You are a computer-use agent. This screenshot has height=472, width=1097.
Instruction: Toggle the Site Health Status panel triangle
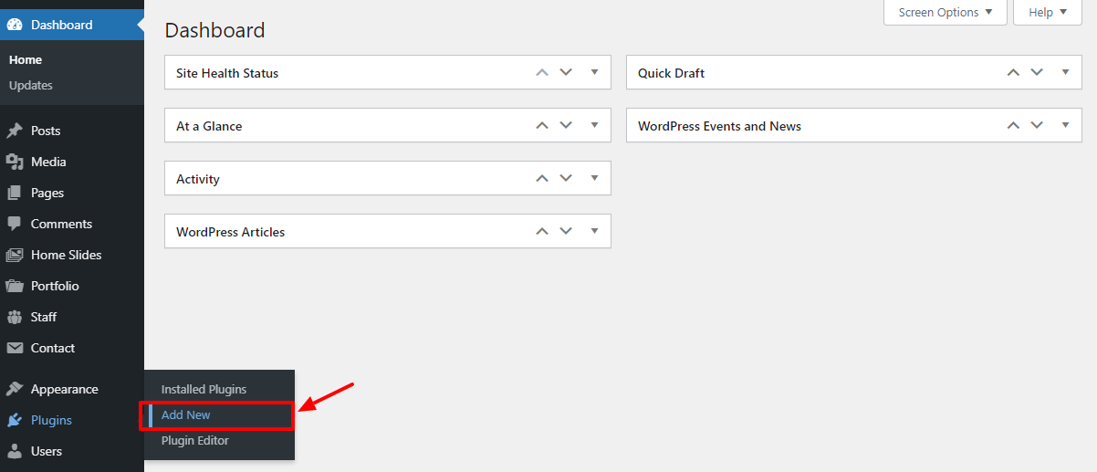[594, 72]
